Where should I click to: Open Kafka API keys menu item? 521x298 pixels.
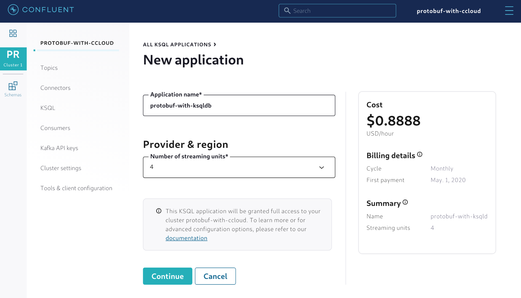click(x=59, y=148)
